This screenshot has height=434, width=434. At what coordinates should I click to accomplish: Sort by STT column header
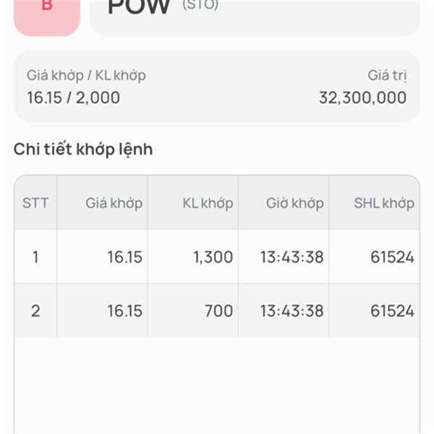35,203
